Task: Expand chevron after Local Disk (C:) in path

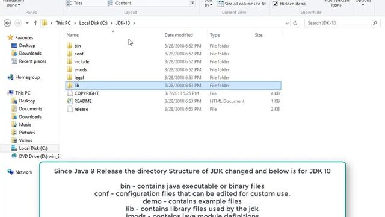Action: [x=112, y=23]
